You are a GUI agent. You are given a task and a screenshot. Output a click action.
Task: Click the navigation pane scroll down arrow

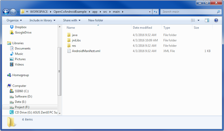click(x=59, y=113)
